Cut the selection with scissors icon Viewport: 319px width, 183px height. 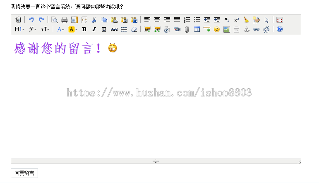click(x=94, y=20)
